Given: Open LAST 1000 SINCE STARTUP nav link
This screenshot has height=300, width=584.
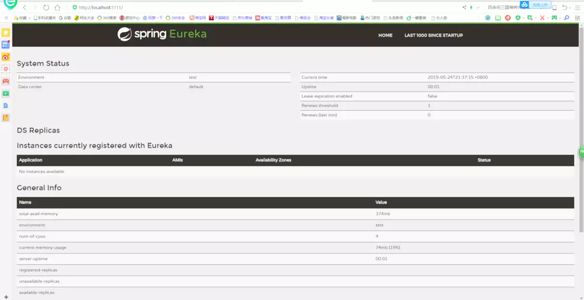Looking at the screenshot, I should (x=433, y=36).
